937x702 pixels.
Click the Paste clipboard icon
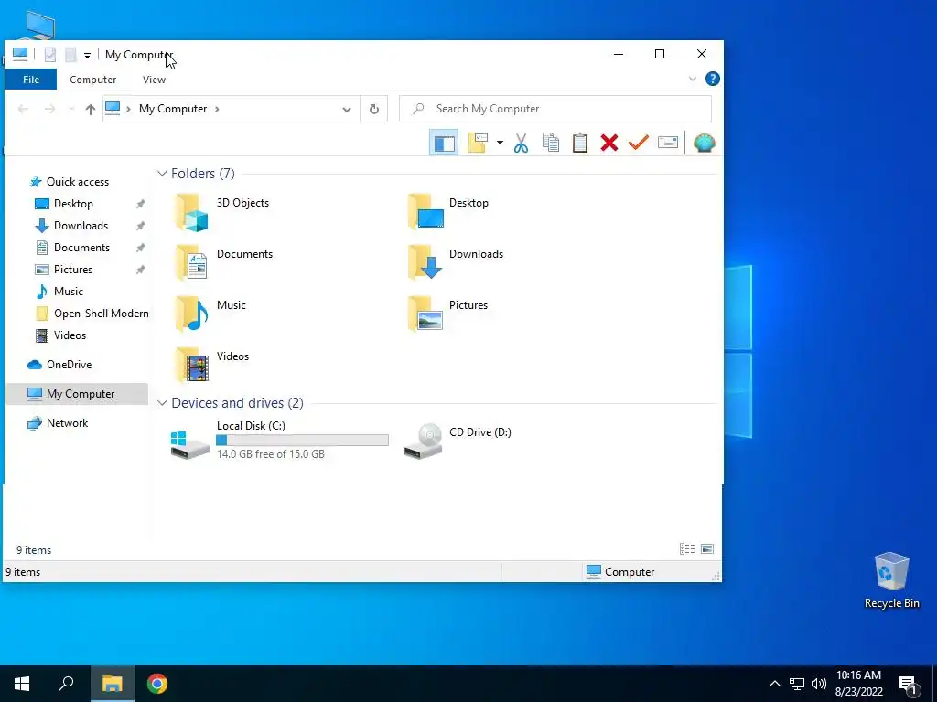point(579,143)
